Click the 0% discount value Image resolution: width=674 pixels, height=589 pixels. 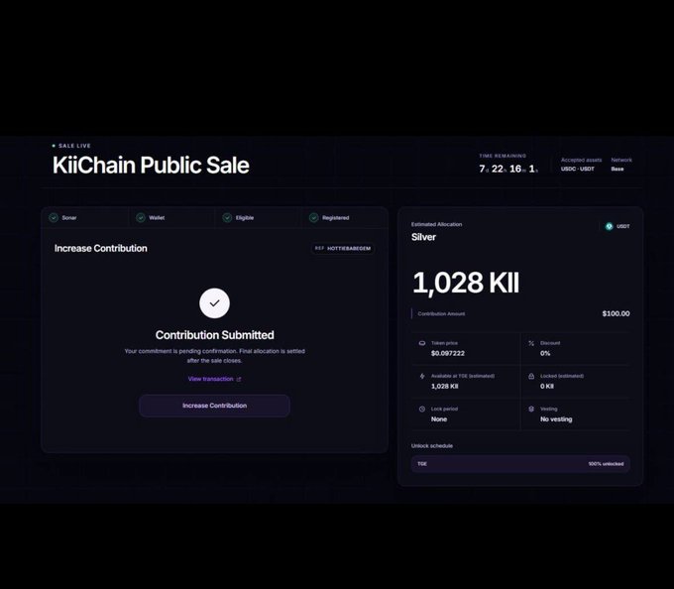[545, 353]
